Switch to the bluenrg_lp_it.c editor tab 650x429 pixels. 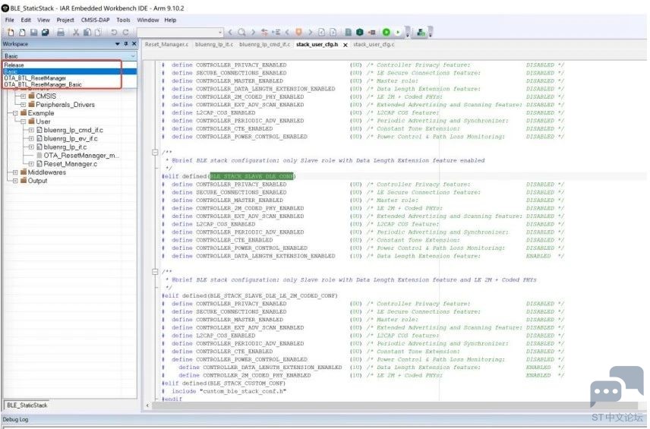click(x=214, y=44)
